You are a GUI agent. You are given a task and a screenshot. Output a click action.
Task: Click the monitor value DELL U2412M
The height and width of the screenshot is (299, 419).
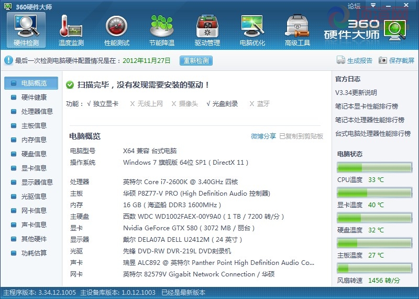coord(182,240)
